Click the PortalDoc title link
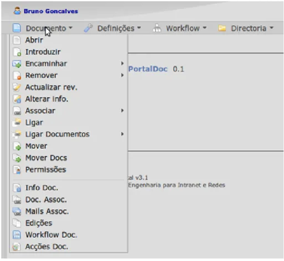Viewport: 284px width, 261px height. [x=148, y=69]
